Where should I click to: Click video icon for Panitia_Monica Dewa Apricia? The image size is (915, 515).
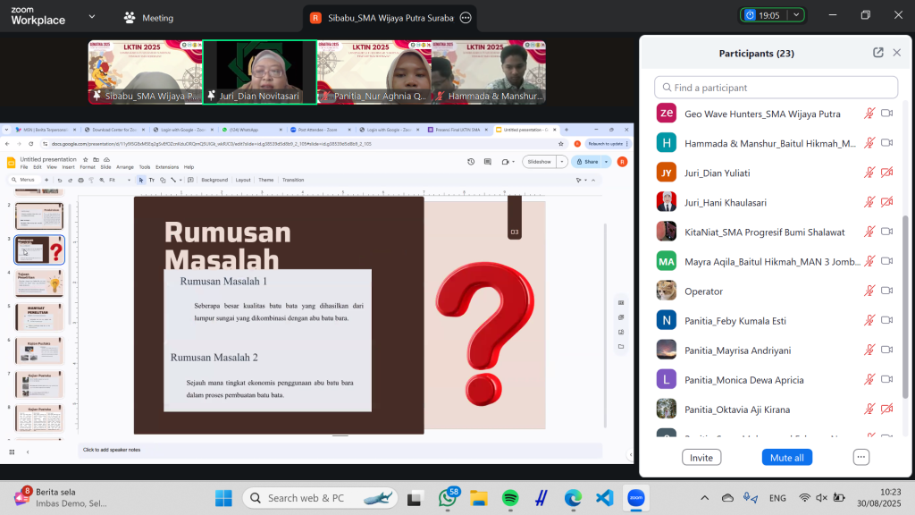(886, 379)
